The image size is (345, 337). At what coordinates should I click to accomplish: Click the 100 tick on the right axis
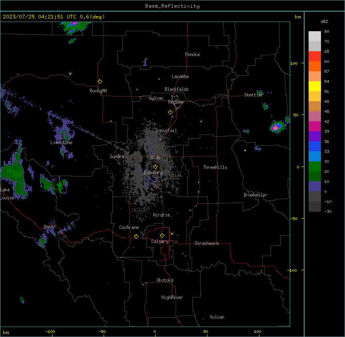(294, 63)
